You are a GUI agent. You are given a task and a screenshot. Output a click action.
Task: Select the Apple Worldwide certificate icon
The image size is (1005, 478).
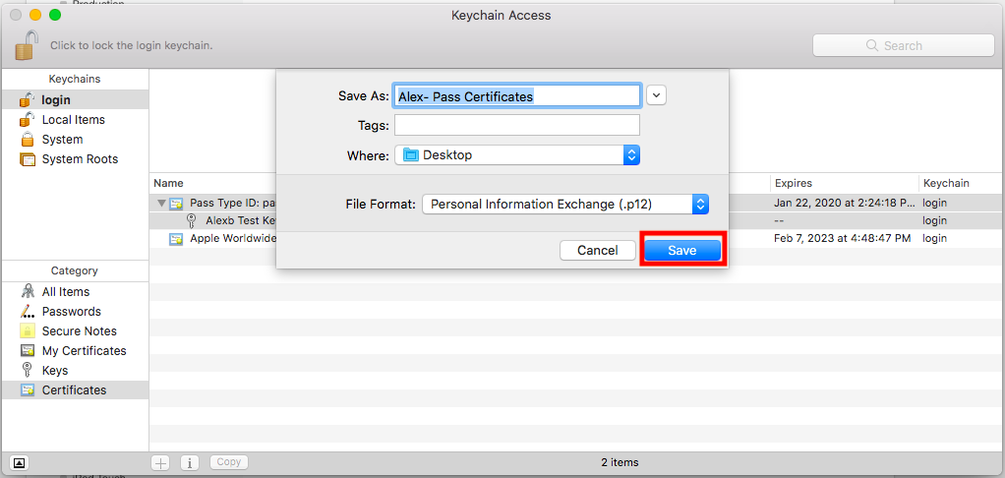click(x=176, y=239)
